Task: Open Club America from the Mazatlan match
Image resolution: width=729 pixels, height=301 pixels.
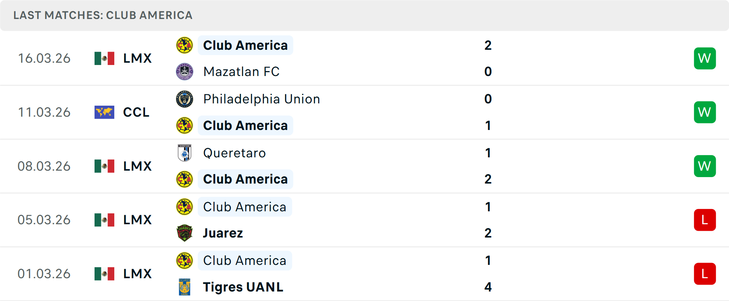Action: point(245,45)
